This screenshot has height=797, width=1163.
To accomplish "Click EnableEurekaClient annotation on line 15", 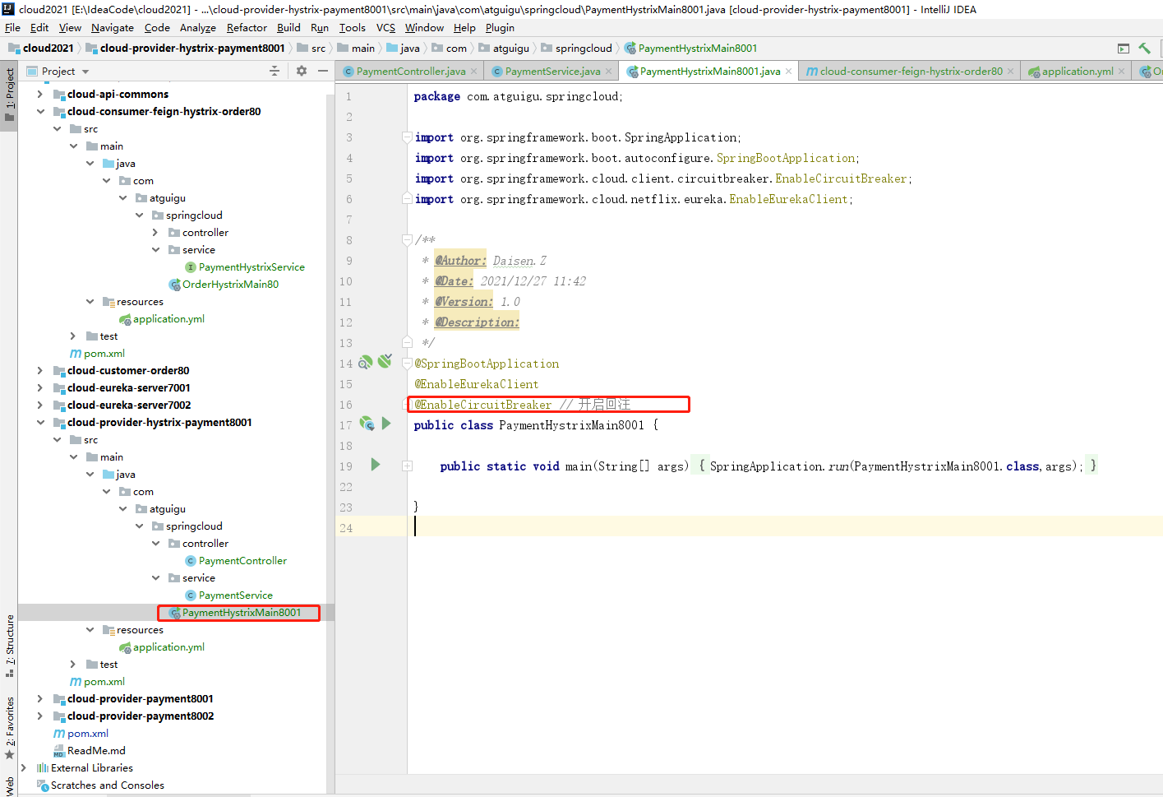I will click(x=477, y=384).
